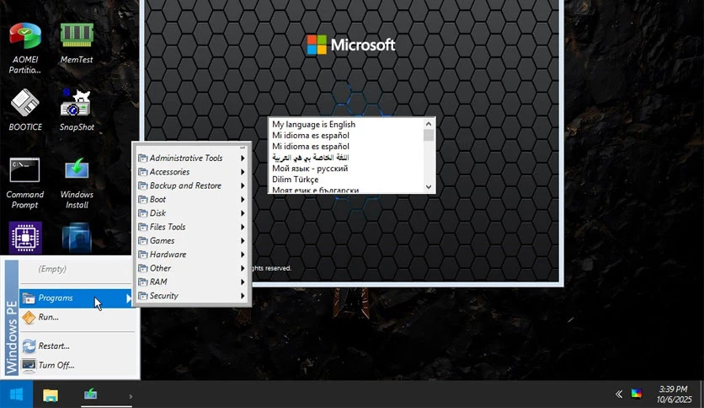Select 'Dilim Türkçe' in the language list
Screen dimensions: 704x408
click(346, 180)
